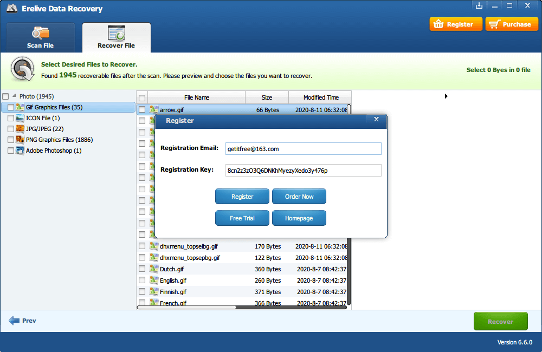Tick the dhxmenu_topsepbg.gif checkbox
542x352 pixels.
pos(142,257)
